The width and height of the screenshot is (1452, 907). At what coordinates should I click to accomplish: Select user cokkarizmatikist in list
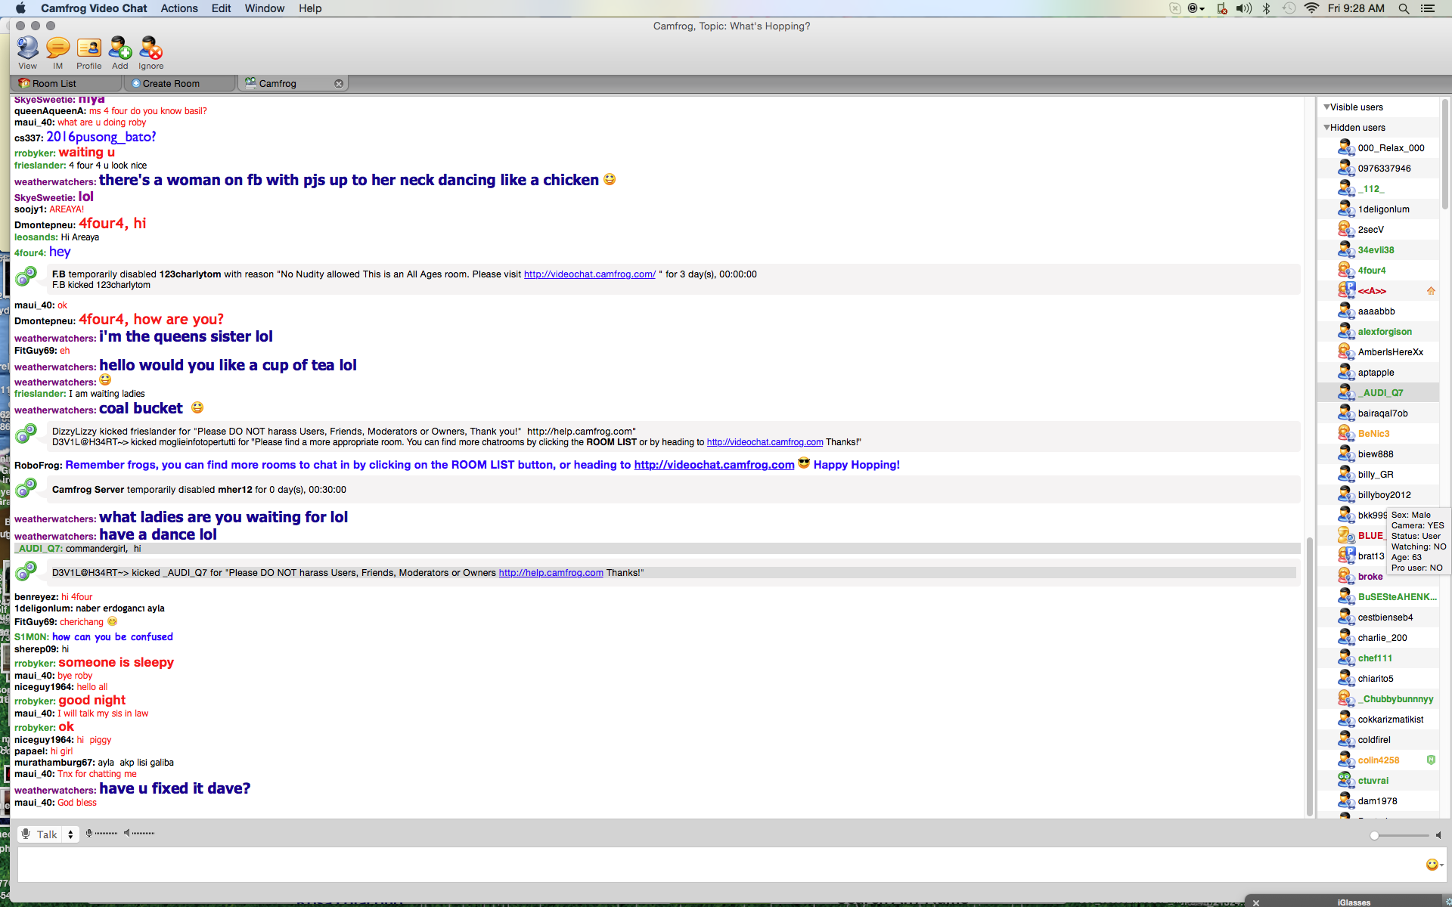1377,719
